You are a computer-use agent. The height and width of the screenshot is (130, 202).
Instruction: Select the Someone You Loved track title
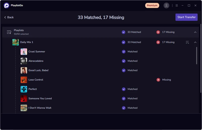coord(40,98)
